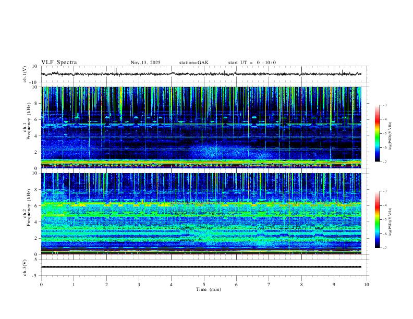Click the 'start UT = 0:10:0' text

click(252, 63)
